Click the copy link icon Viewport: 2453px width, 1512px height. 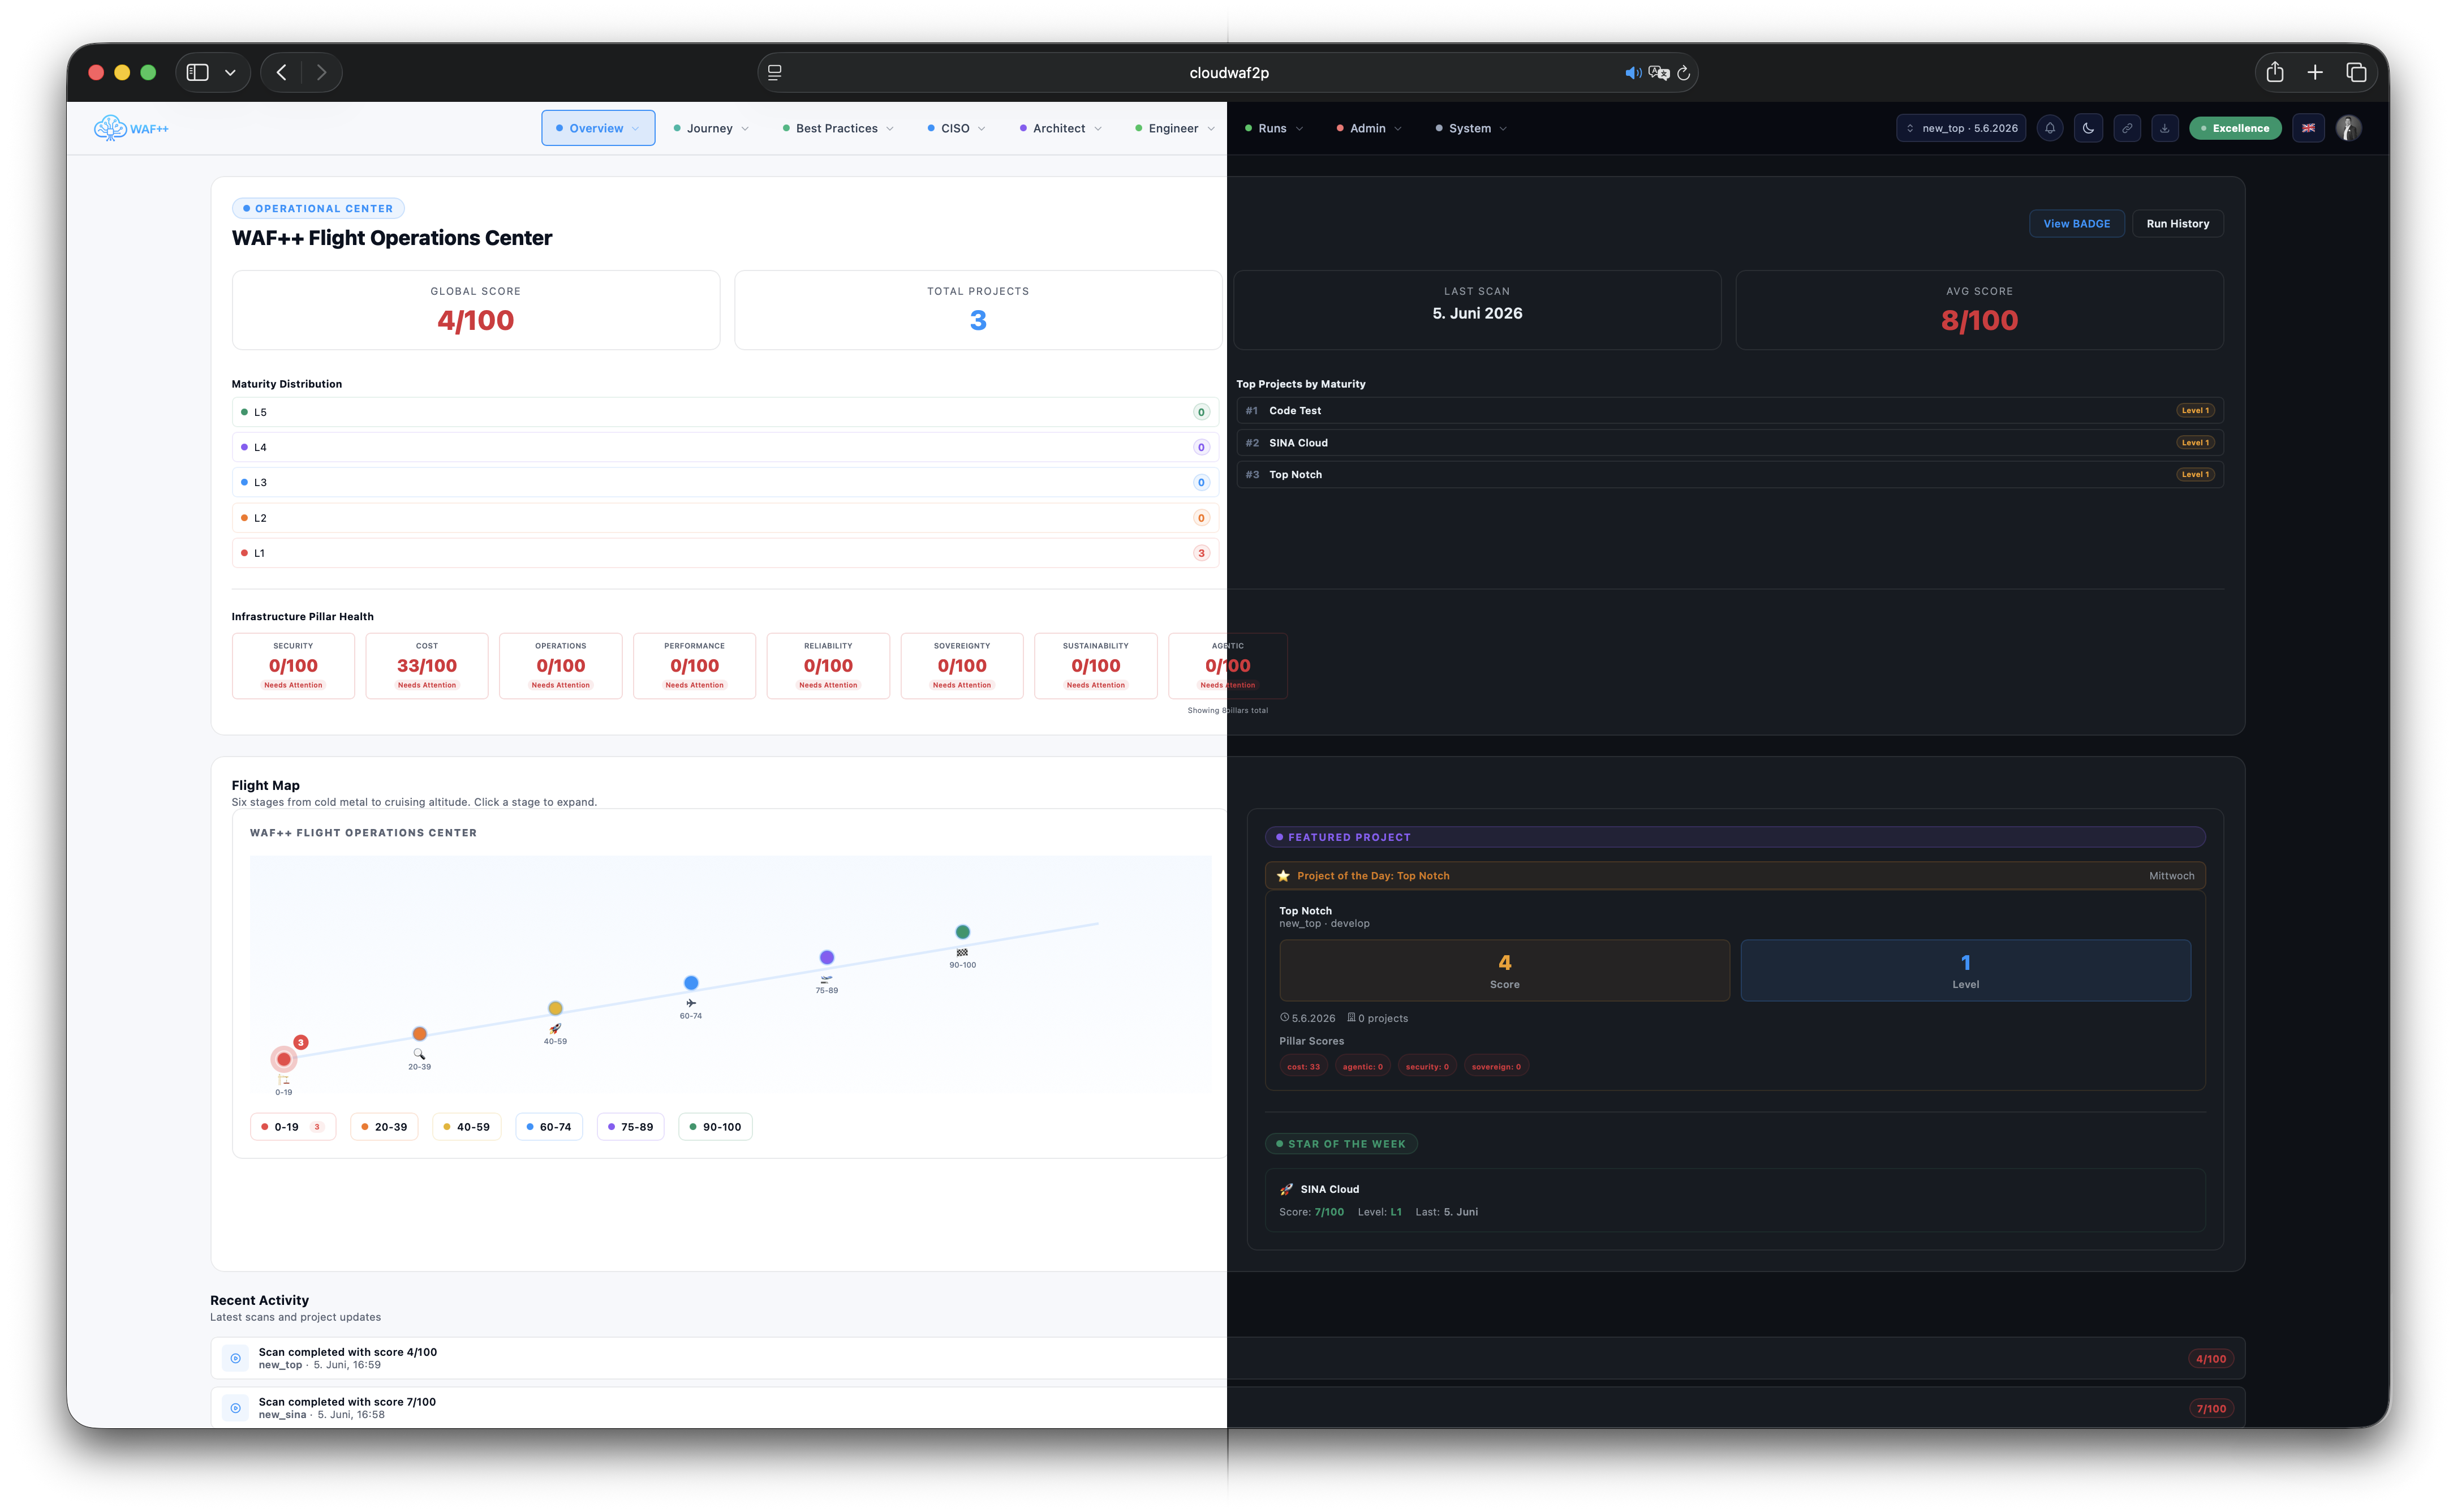coord(2127,128)
